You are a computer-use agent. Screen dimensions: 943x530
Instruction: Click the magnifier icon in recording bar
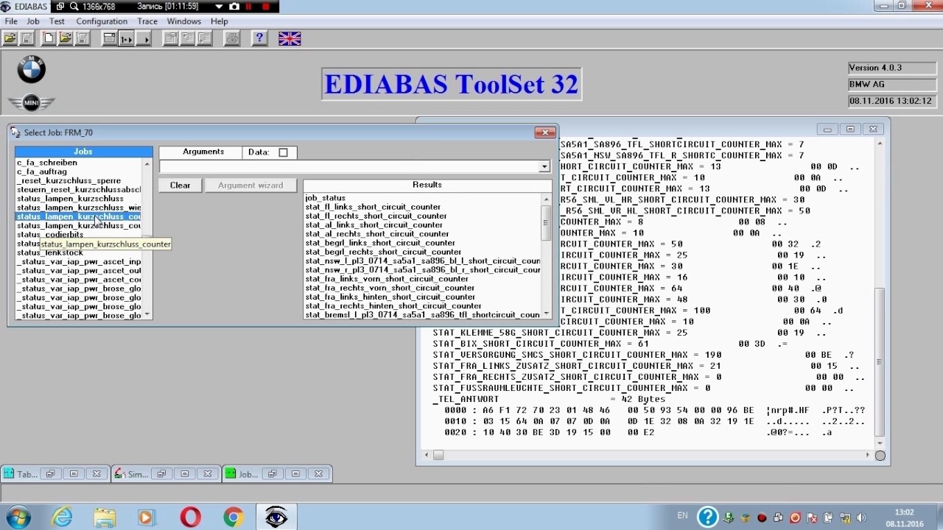coord(74,7)
